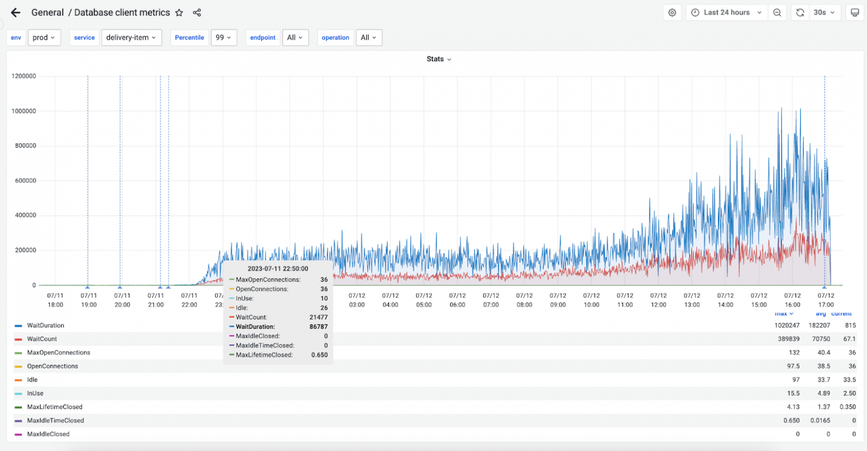Open the env dropdown showing prod
This screenshot has height=451, width=867.
coord(44,38)
